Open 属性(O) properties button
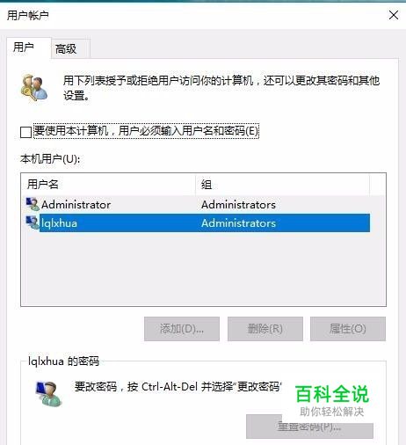Screen dimensions: 406x445 coord(348,329)
